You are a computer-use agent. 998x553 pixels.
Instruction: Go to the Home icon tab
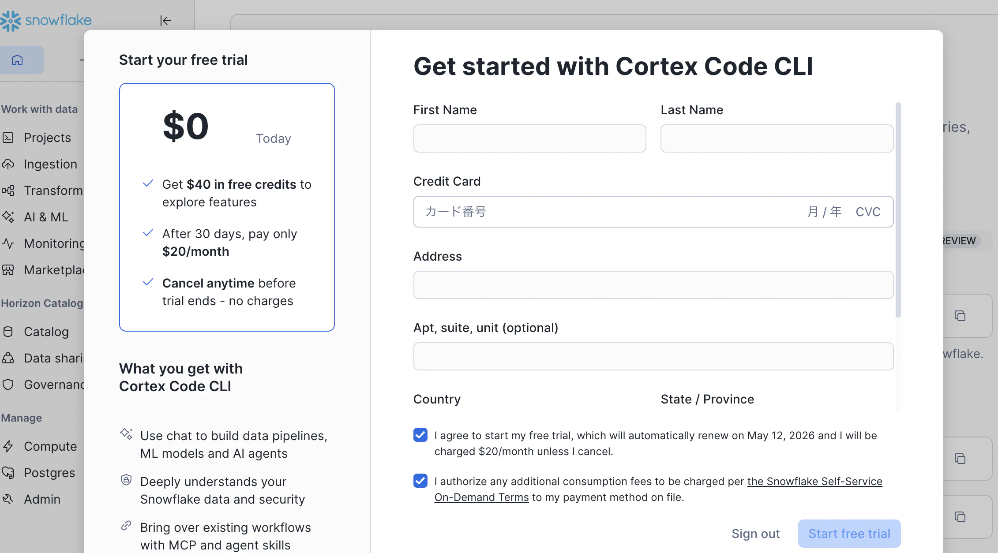coord(17,60)
